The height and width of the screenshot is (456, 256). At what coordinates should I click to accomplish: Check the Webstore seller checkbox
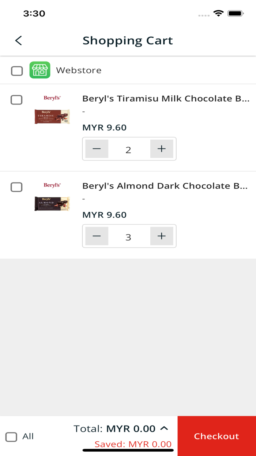pos(17,71)
